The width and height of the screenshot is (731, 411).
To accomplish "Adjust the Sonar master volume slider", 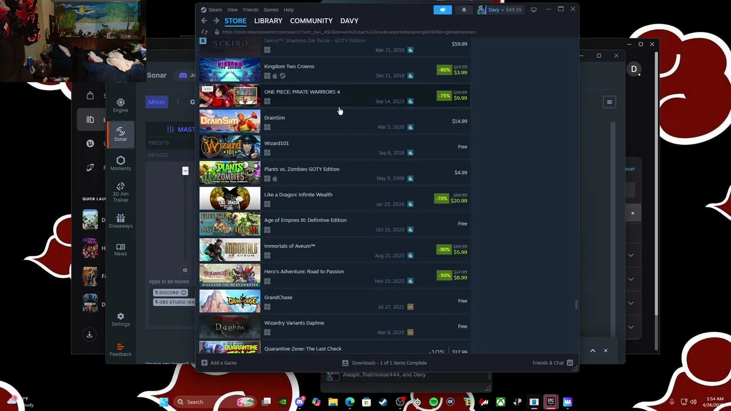I will coord(185,171).
